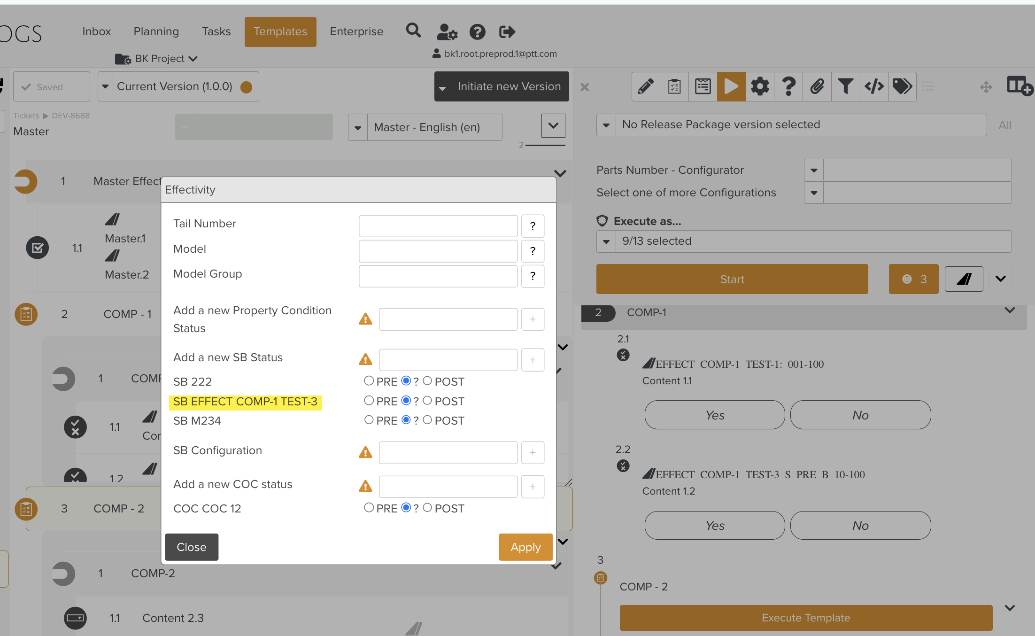The image size is (1035, 636).
Task: Click the pencil edit icon in toolbar
Action: pos(646,86)
